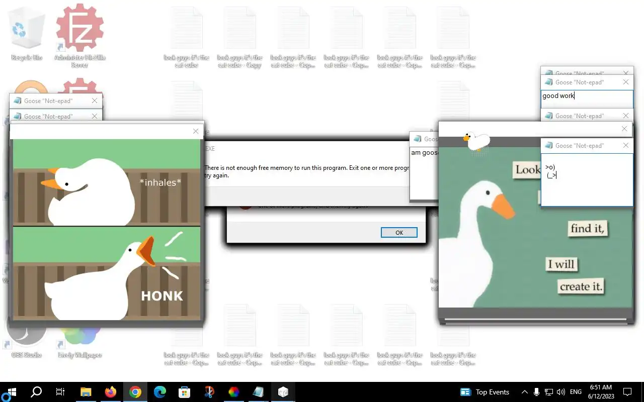Open the Top Events news widget
Image resolution: width=644 pixels, height=402 pixels.
click(x=485, y=392)
